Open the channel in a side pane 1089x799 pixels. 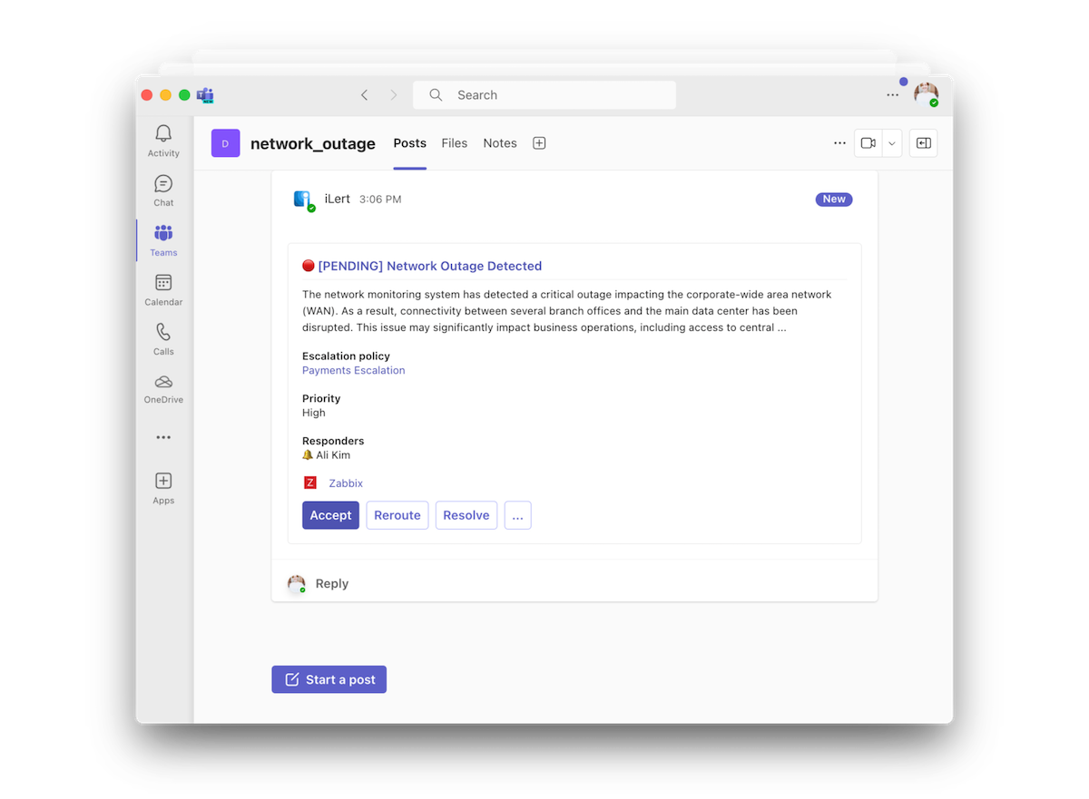click(923, 142)
